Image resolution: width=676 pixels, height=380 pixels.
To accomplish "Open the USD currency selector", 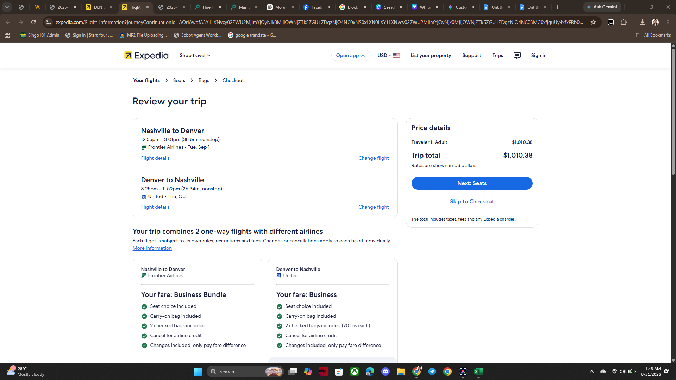I will pyautogui.click(x=388, y=55).
